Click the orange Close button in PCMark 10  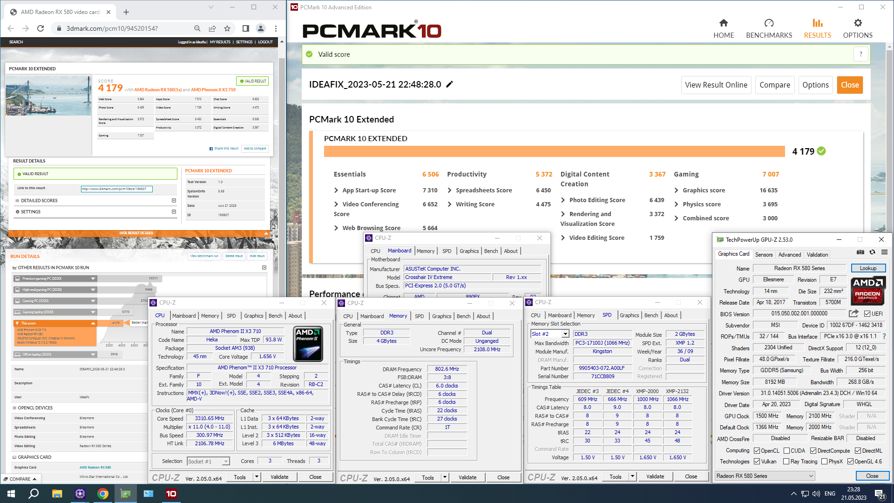pos(850,85)
